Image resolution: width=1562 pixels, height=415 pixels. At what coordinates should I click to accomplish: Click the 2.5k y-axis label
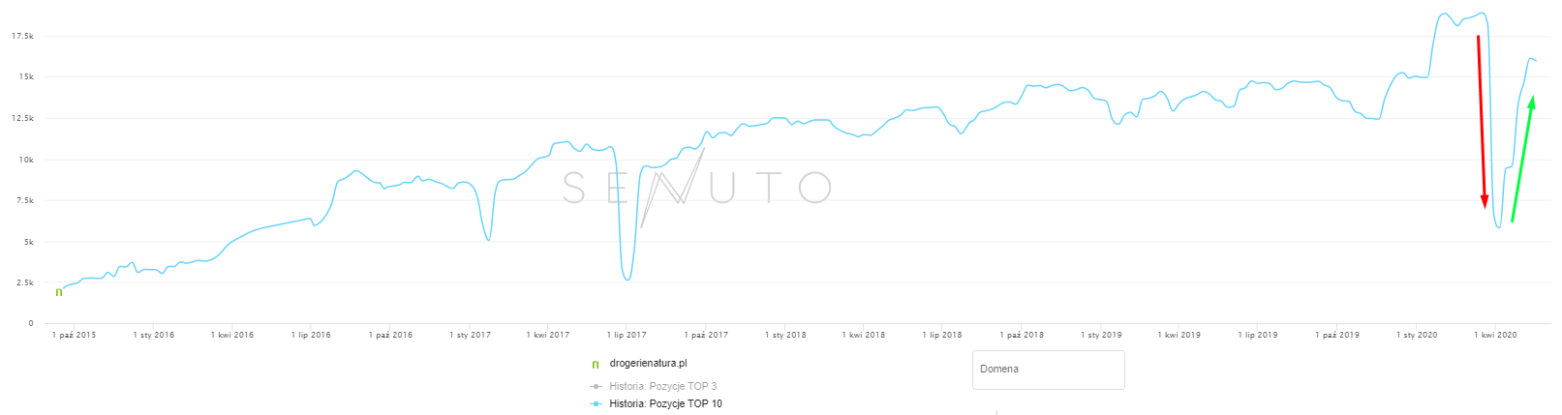click(x=24, y=282)
